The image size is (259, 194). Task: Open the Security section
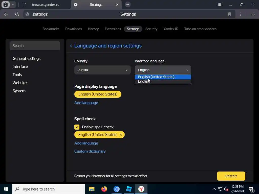tap(151, 29)
